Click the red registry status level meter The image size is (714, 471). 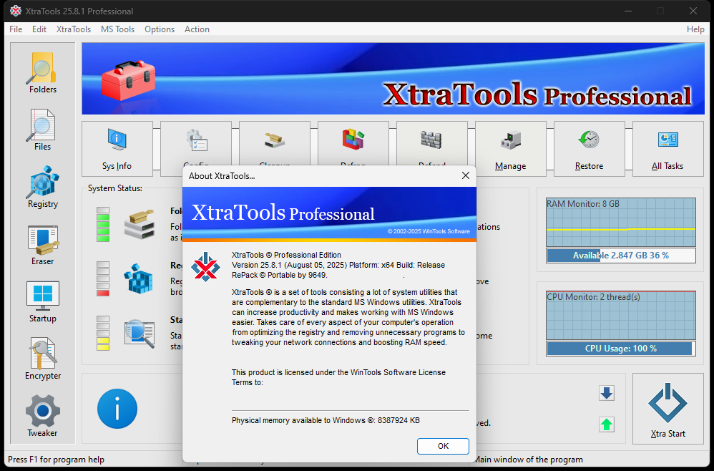click(x=103, y=278)
